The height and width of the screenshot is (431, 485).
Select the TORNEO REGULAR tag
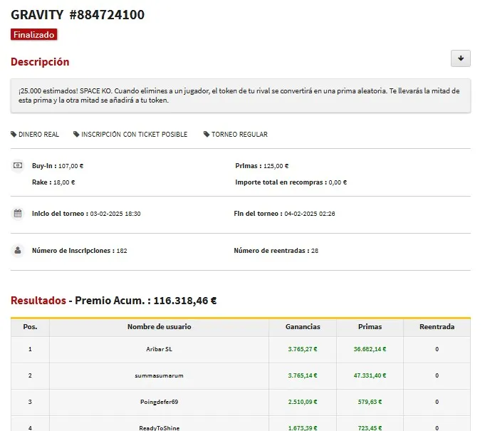239,135
